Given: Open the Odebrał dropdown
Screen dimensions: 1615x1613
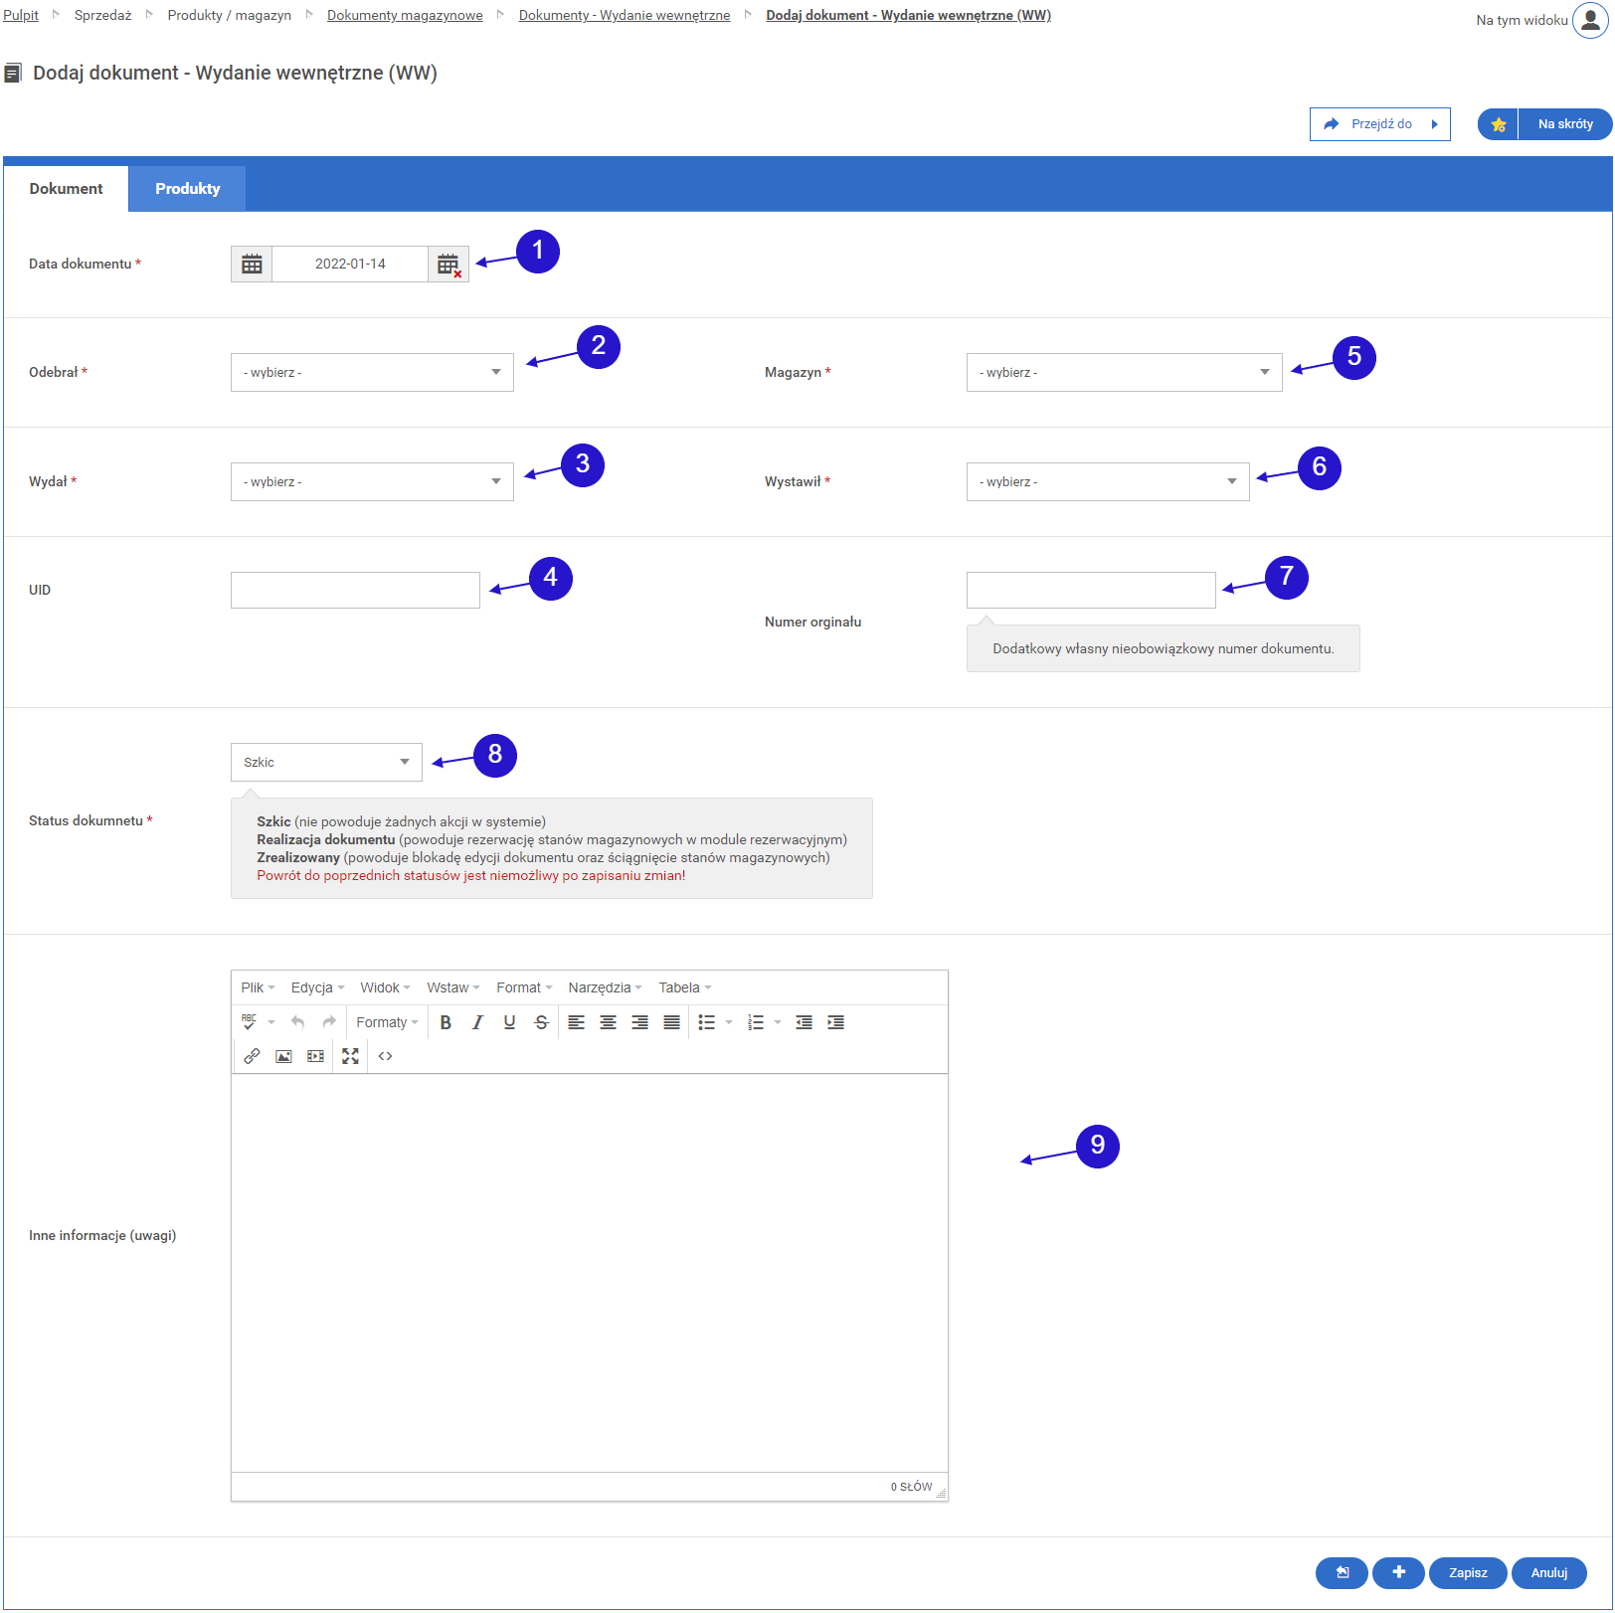Looking at the screenshot, I should pyautogui.click(x=372, y=373).
